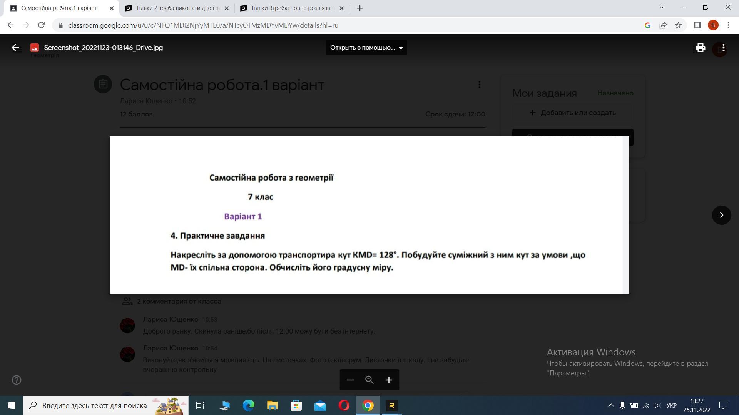This screenshot has height=415, width=739.
Task: Reset zoom with magnifier icon
Action: [x=369, y=380]
